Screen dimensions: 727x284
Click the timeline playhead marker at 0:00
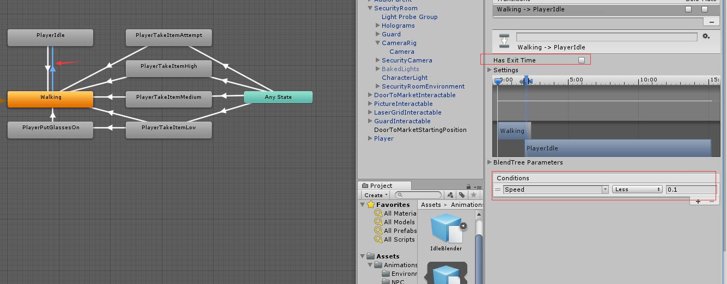(x=498, y=81)
